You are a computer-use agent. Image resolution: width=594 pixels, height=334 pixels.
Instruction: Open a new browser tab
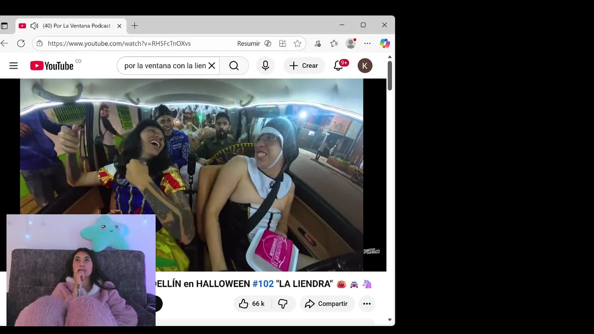pyautogui.click(x=135, y=26)
